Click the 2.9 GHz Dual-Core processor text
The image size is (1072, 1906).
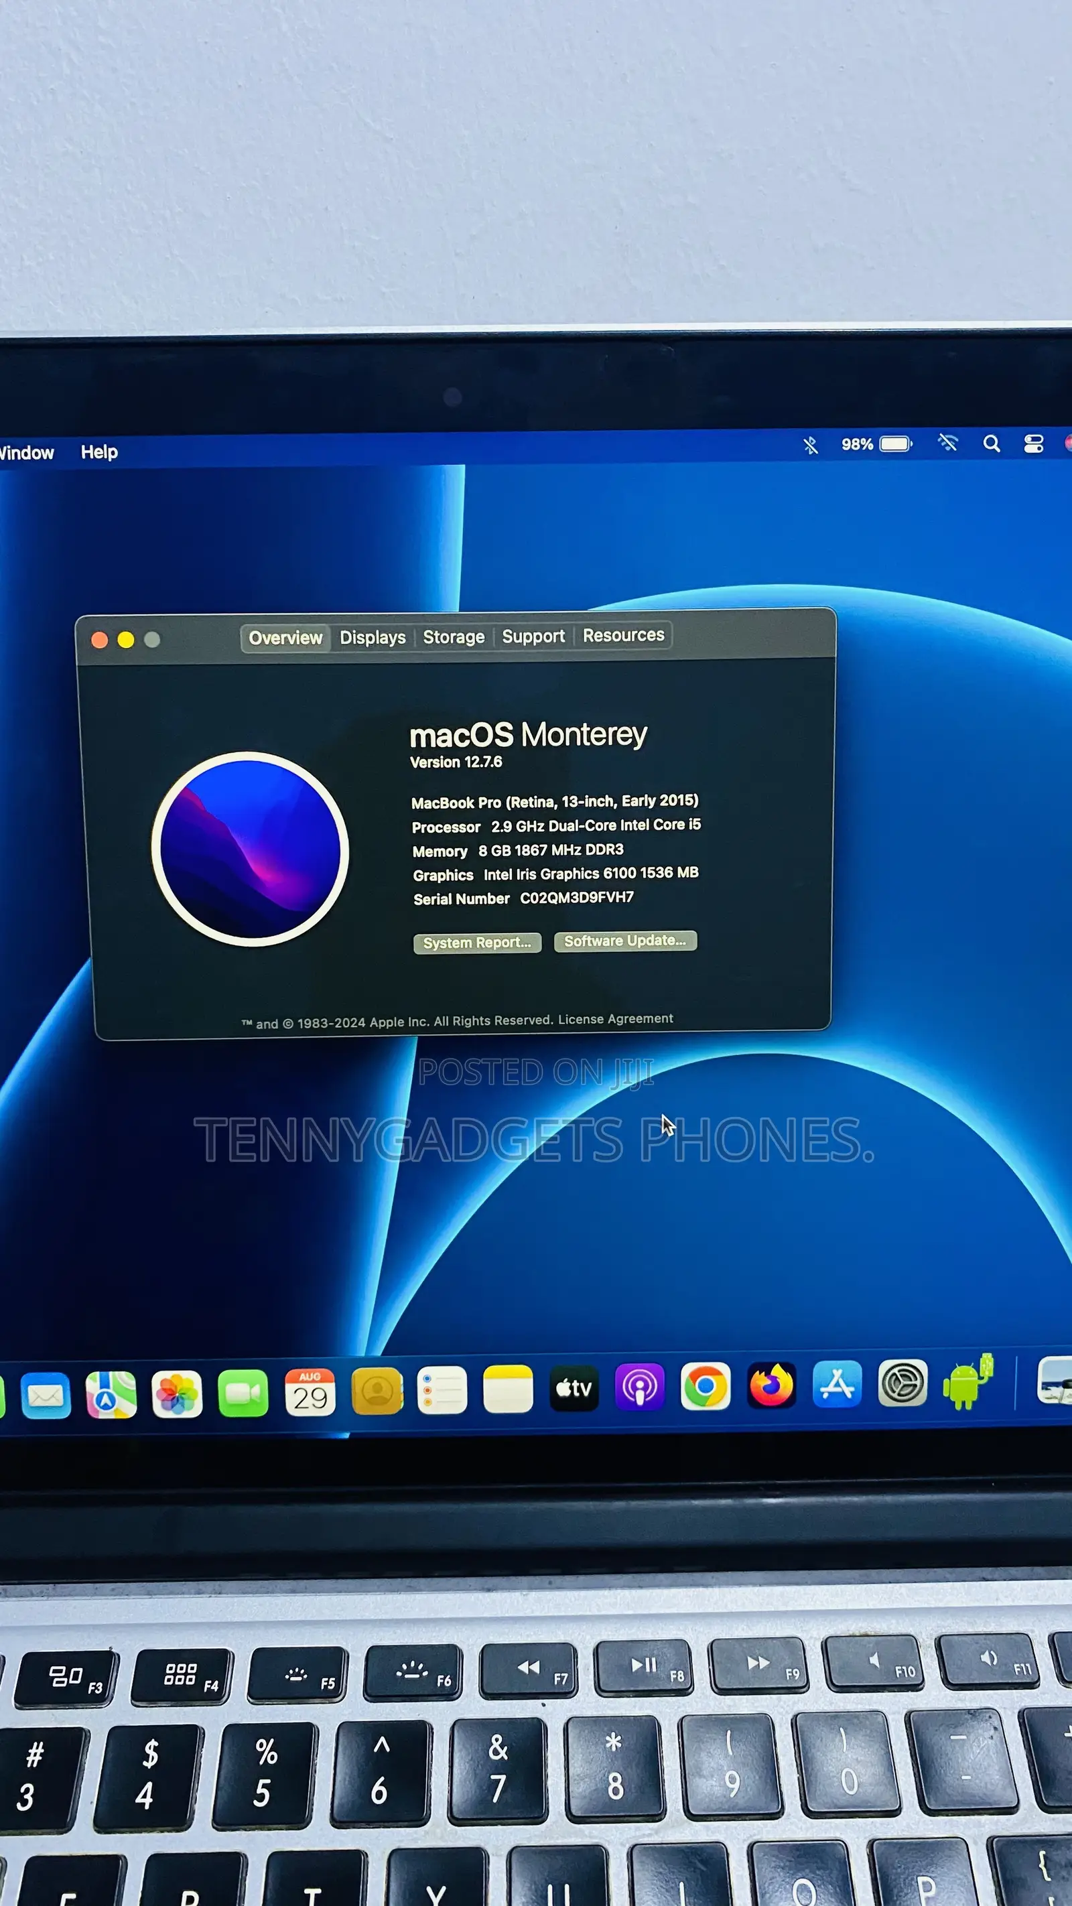(596, 825)
